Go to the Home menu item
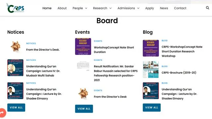Viewport: 212px width, 119px height. pos(47,8)
